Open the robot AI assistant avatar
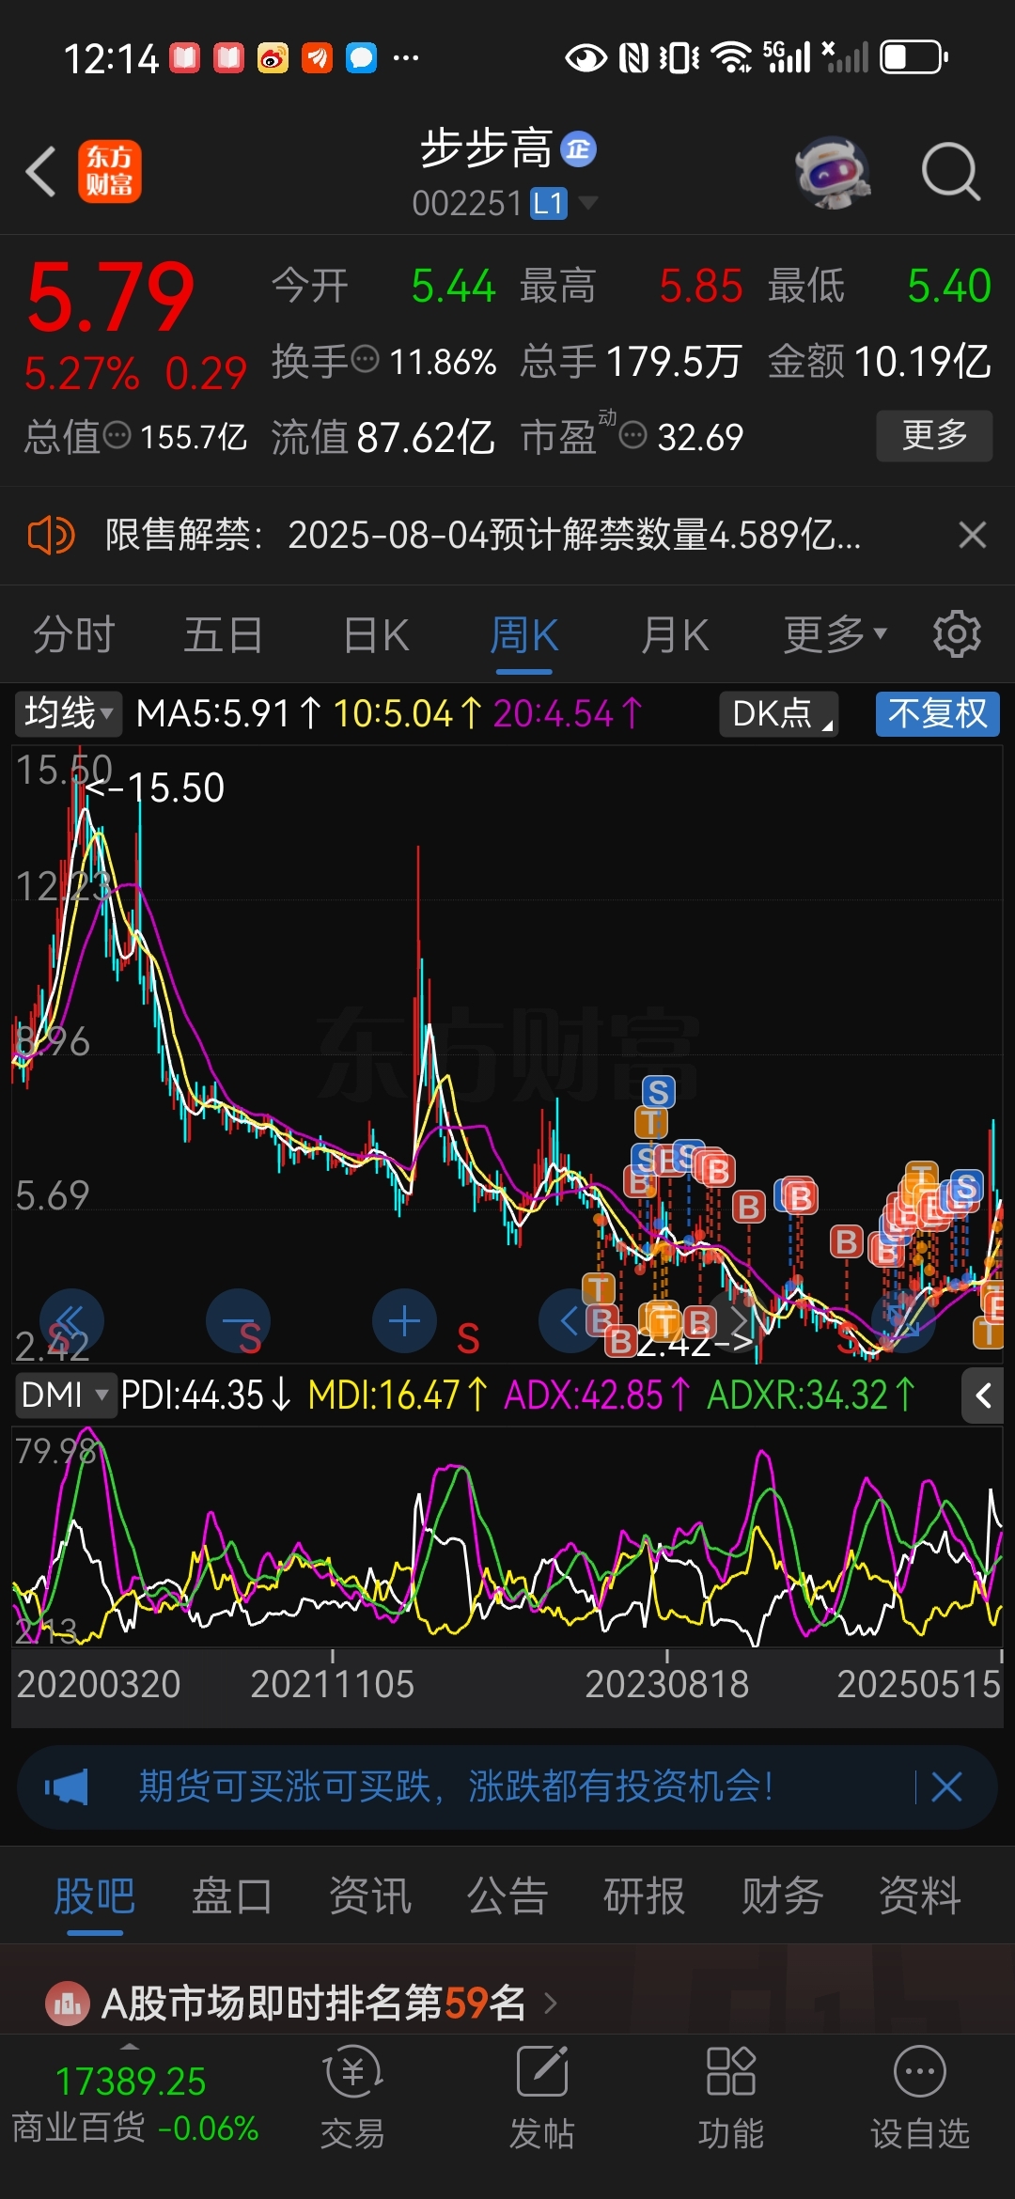 [832, 172]
